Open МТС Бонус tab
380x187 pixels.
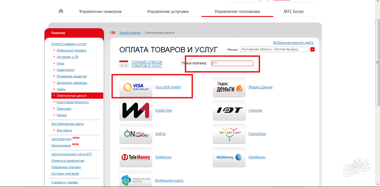pos(294,12)
